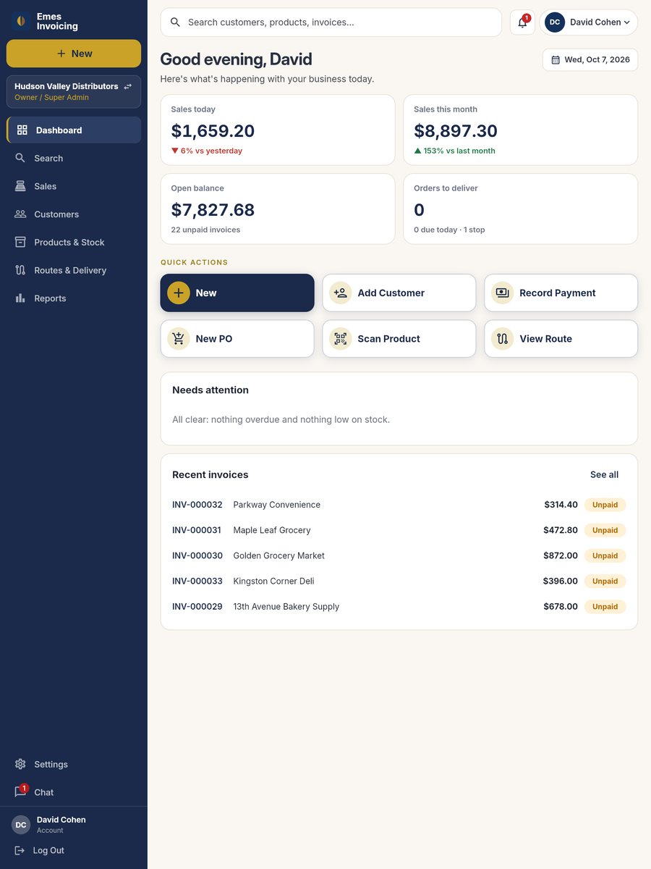Open Products & Stock from the sidebar
Viewport: 651px width, 869px height.
74,242
